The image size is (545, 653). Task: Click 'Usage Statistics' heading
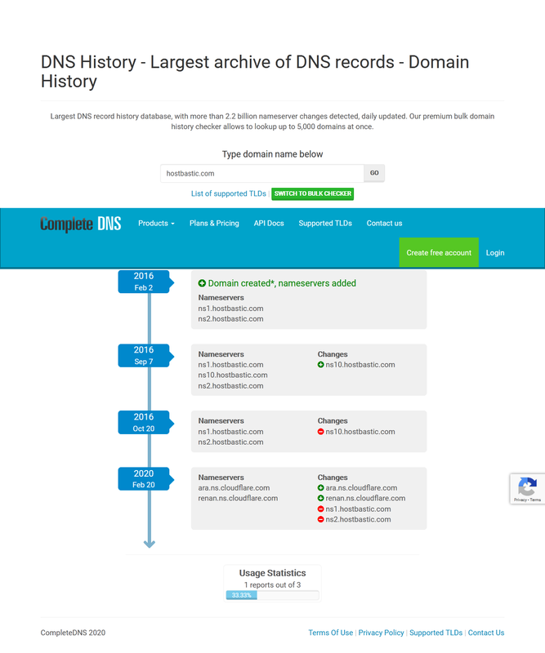(272, 573)
